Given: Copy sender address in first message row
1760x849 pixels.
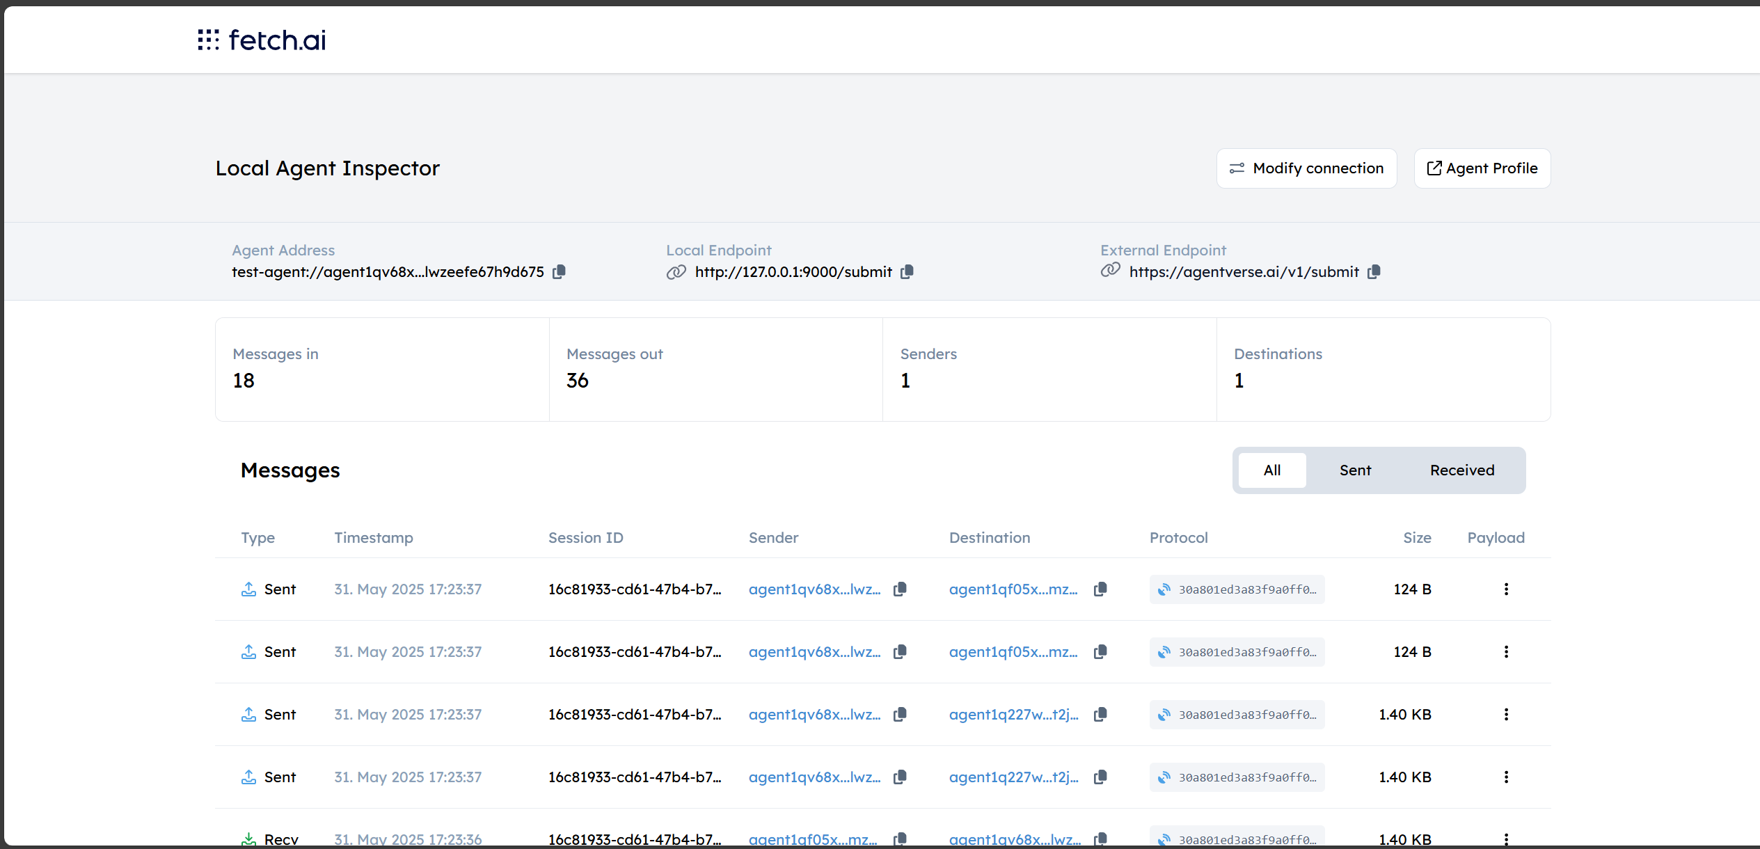Looking at the screenshot, I should point(900,589).
